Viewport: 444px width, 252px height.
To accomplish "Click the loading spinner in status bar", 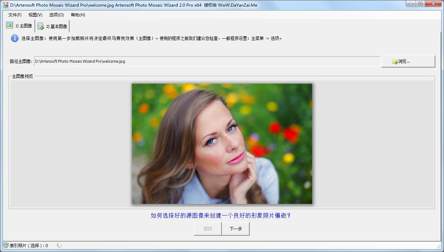I will tap(59, 245).
